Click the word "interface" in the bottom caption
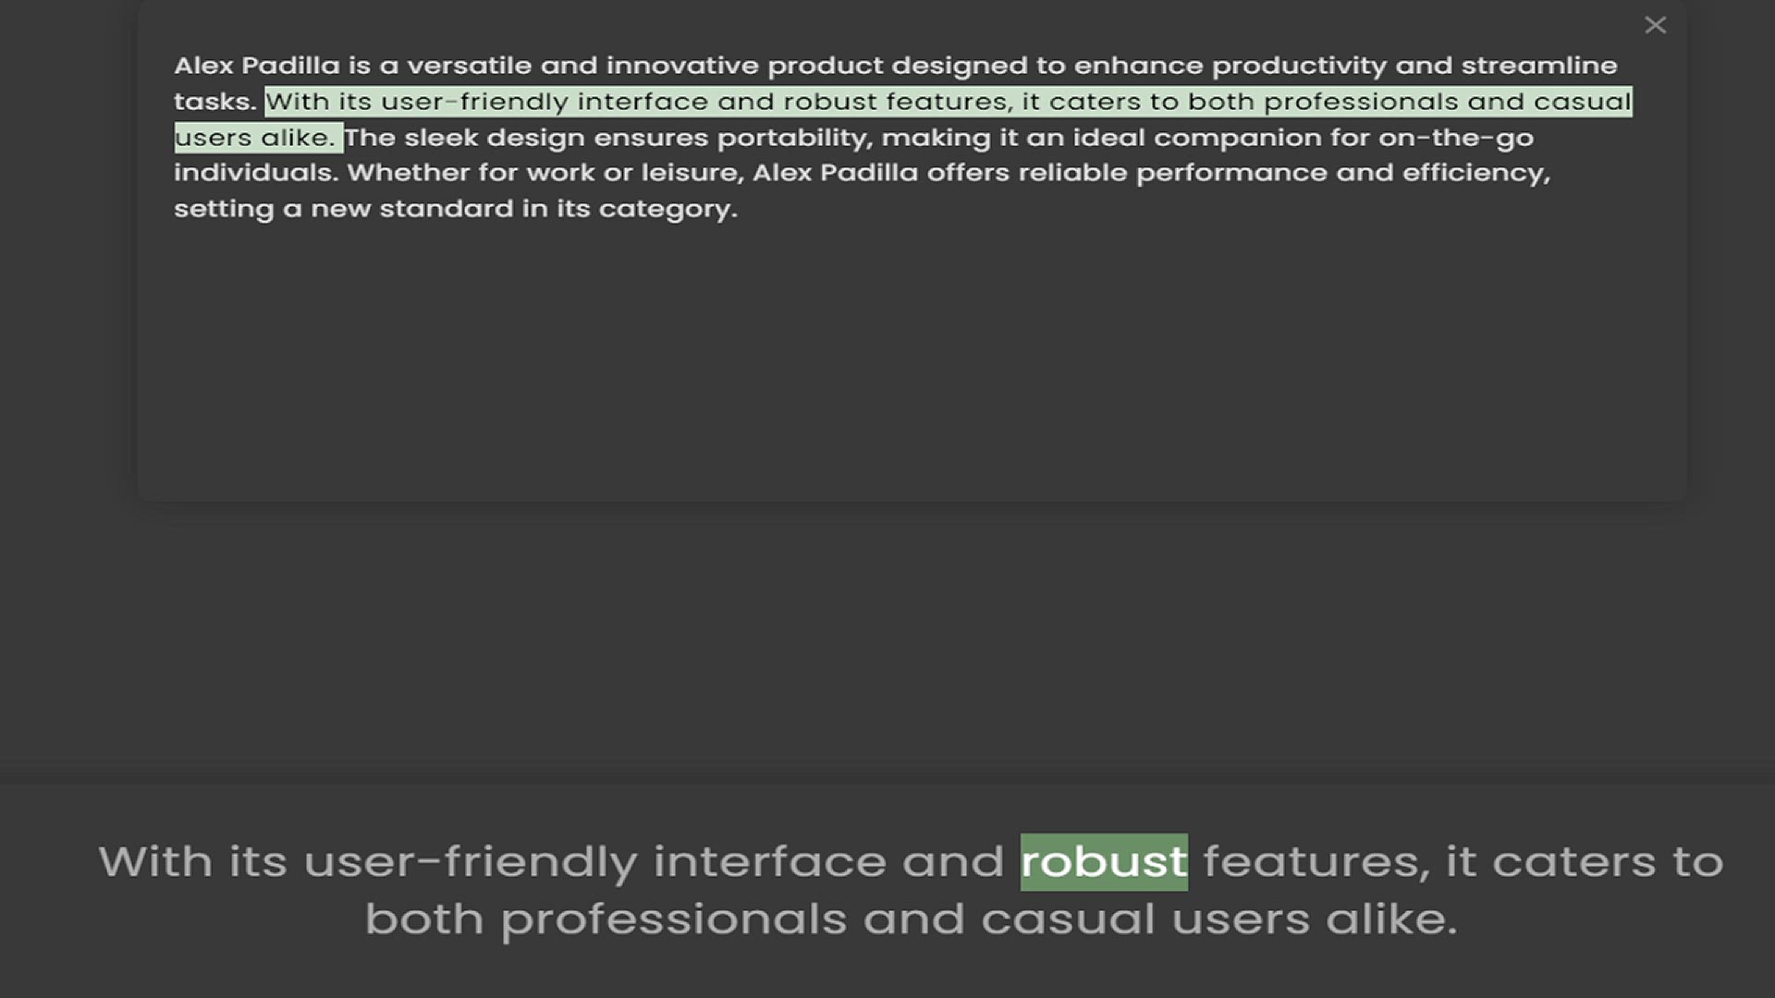The width and height of the screenshot is (1775, 998). (x=769, y=862)
